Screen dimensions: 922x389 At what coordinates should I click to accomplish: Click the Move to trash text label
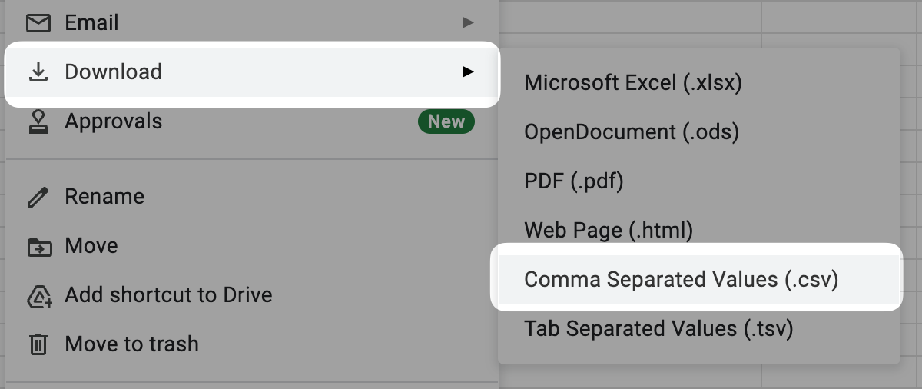tap(131, 344)
